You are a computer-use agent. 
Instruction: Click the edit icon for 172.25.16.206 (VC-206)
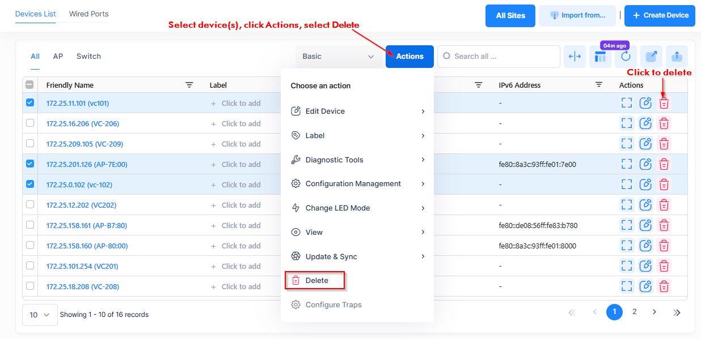pos(645,123)
